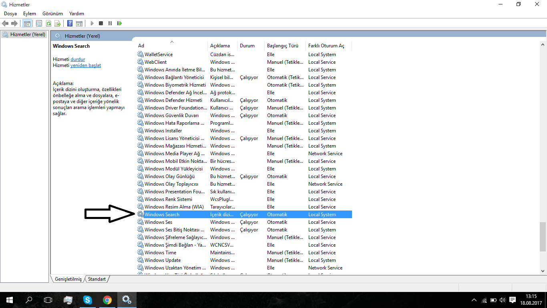The width and height of the screenshot is (547, 308).
Task: Open the Windows Start button
Action: click(10, 300)
